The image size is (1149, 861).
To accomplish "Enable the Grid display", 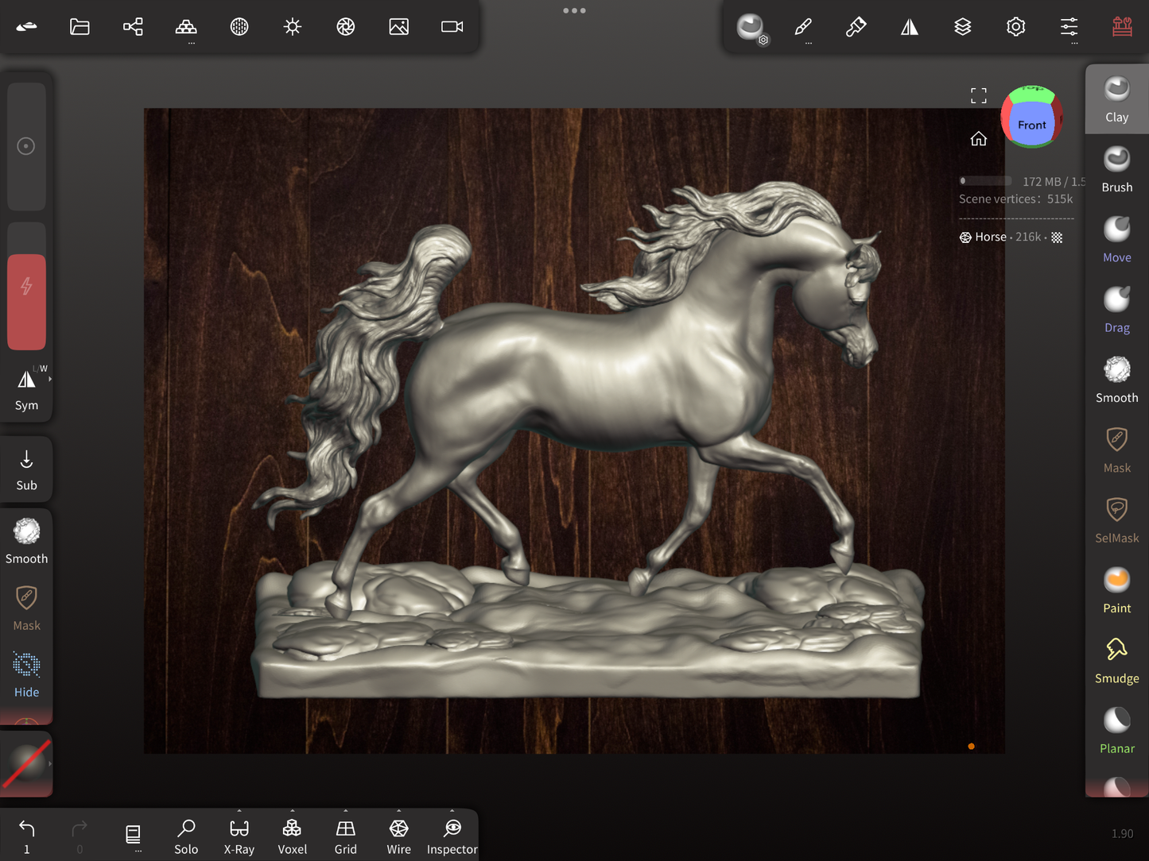I will (x=345, y=836).
